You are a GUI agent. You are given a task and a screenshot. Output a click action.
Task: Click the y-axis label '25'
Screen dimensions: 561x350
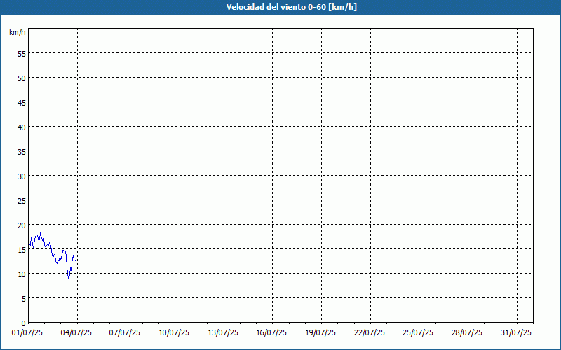click(22, 201)
